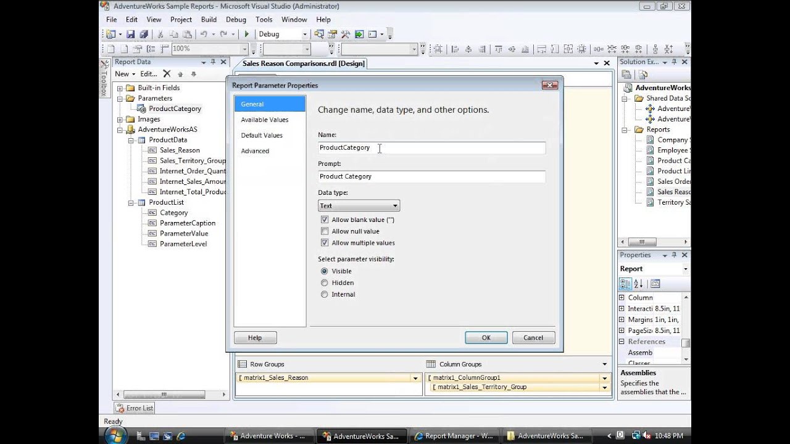Click the Alphabetical sort icon in Properties
The image size is (790, 444).
tap(638, 284)
